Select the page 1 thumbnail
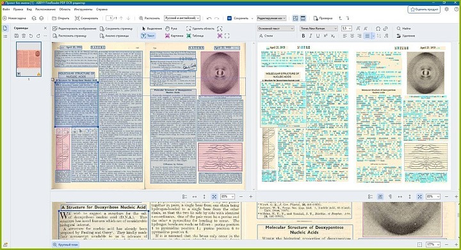This screenshot has width=461, height=250. click(29, 59)
